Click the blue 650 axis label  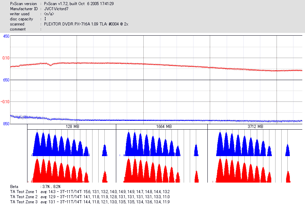[6, 80]
